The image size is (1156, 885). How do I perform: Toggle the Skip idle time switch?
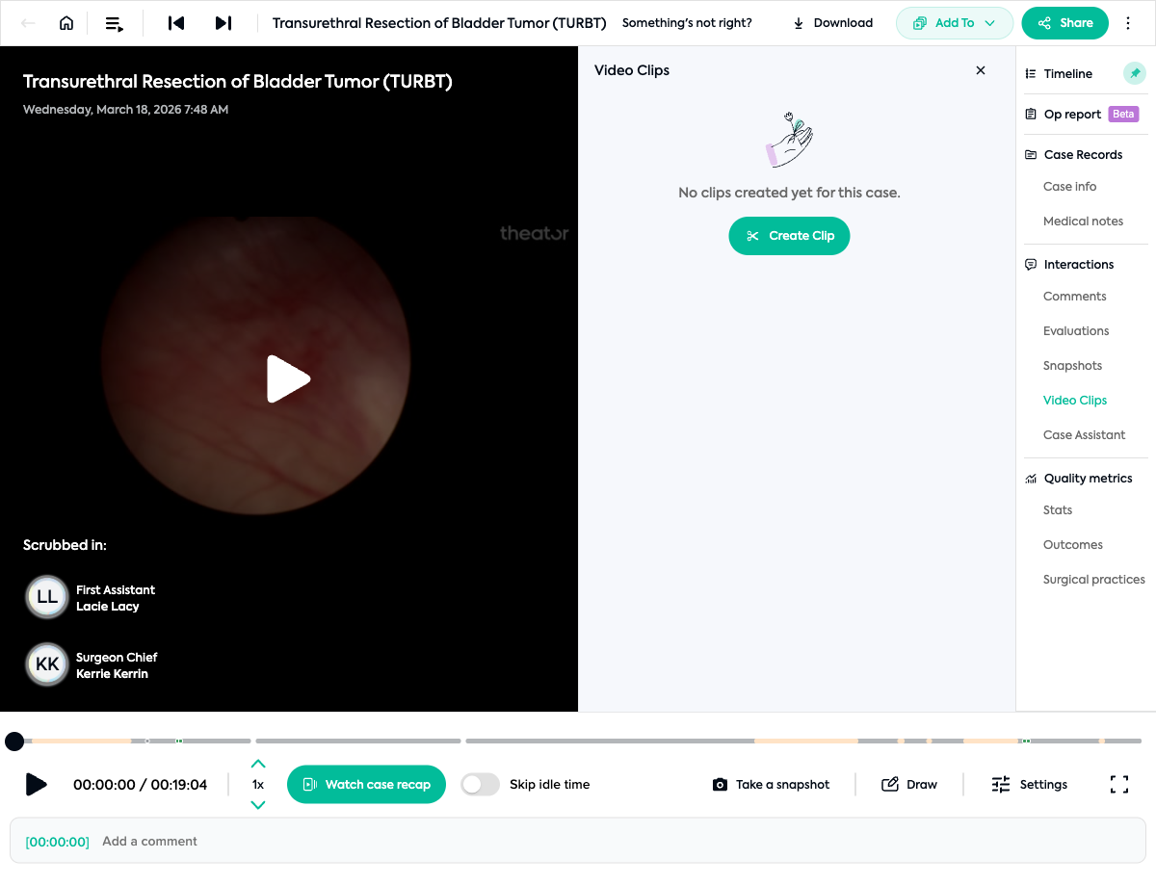click(x=480, y=785)
